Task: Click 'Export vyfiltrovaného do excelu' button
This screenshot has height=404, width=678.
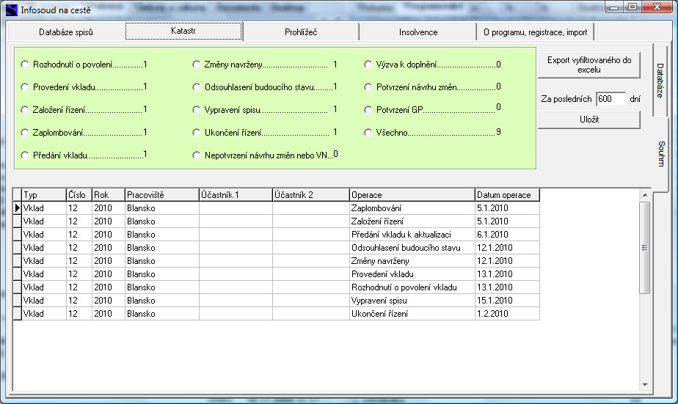Action: (589, 65)
